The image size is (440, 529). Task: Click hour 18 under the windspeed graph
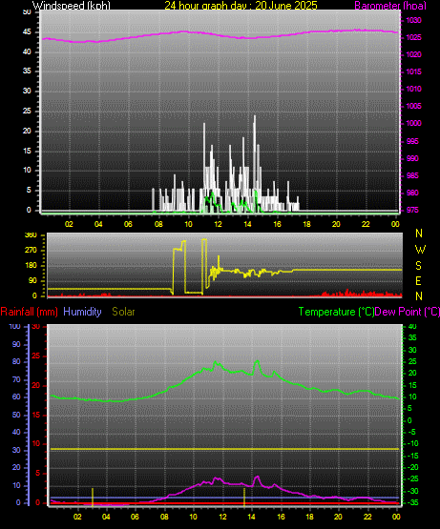(306, 224)
